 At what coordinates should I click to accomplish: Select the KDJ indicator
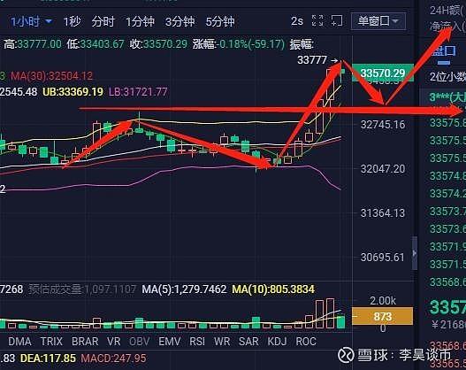click(277, 342)
